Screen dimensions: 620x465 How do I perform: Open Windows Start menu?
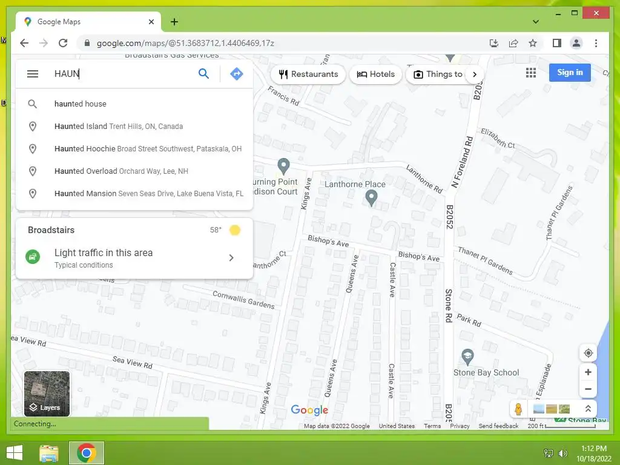tap(15, 453)
